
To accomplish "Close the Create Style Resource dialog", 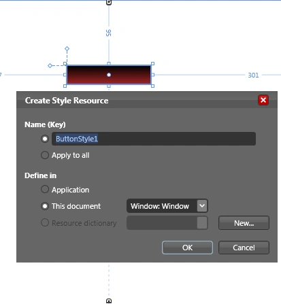I will (263, 100).
